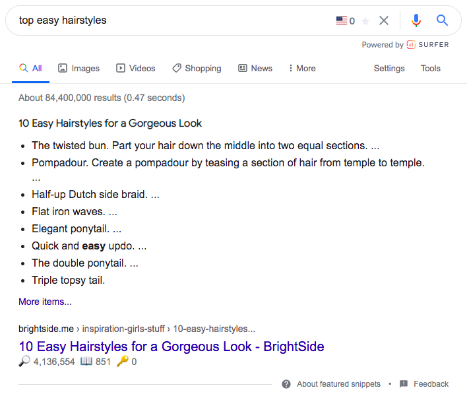Open the About featured snippets help icon

pos(286,384)
